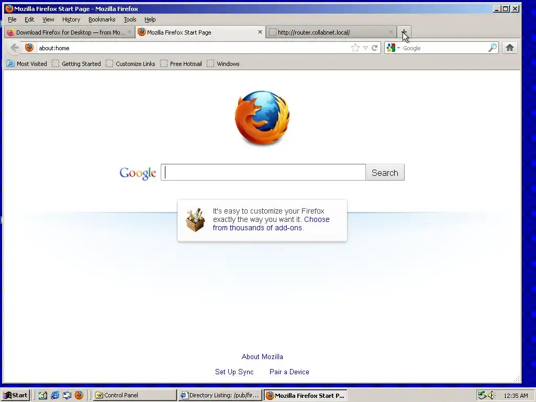Click the Google logo on the page

[138, 173]
